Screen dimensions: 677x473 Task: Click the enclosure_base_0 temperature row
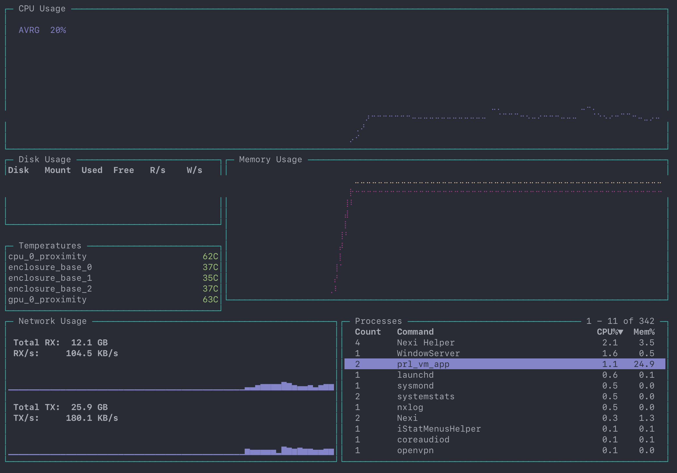[113, 267]
